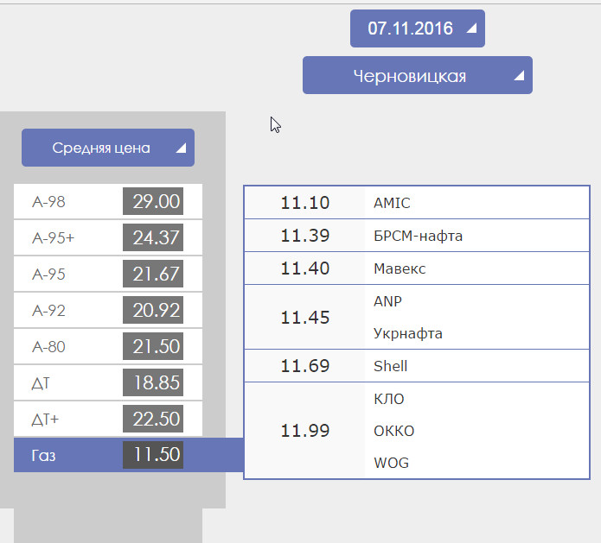
Task: Open the Мавекс station entry
Action: pyautogui.click(x=400, y=268)
